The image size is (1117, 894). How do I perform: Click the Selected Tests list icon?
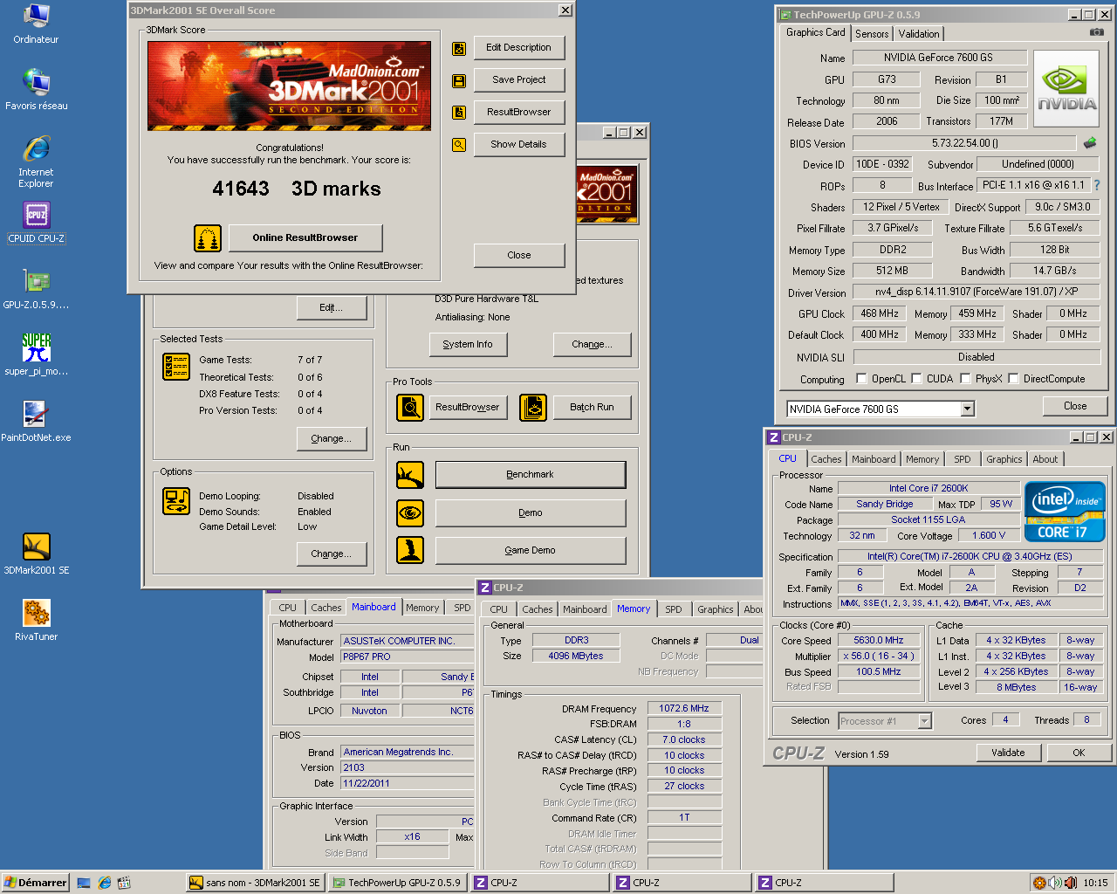[176, 366]
